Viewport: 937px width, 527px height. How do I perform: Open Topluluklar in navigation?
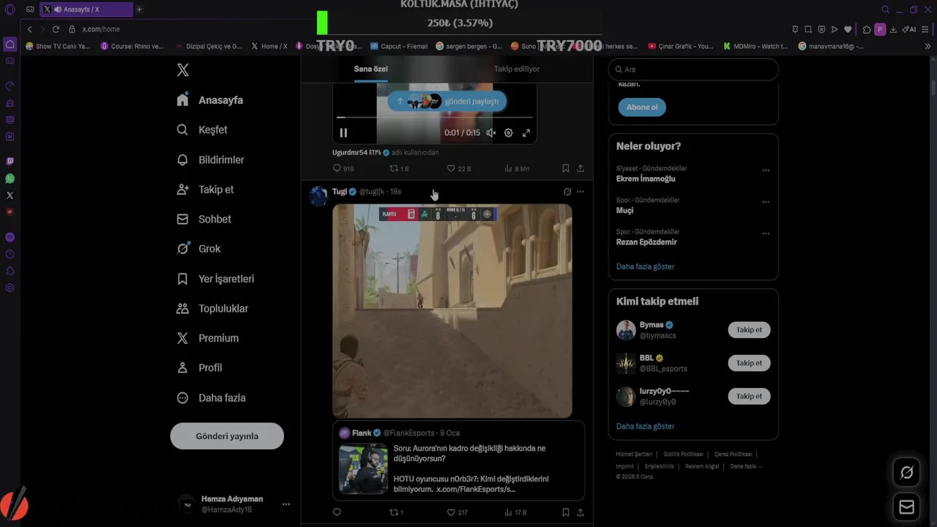point(213,308)
